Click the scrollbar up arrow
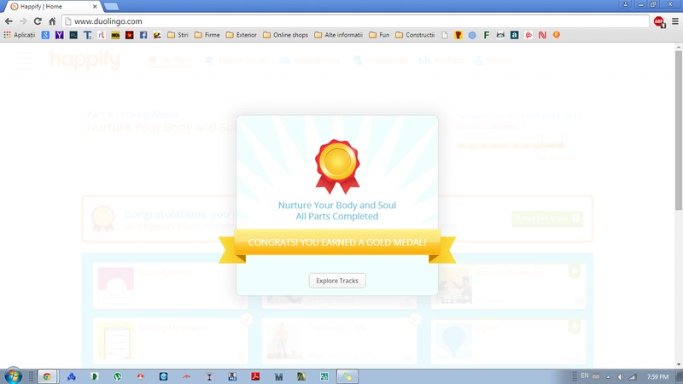Image resolution: width=683 pixels, height=384 pixels. click(679, 47)
